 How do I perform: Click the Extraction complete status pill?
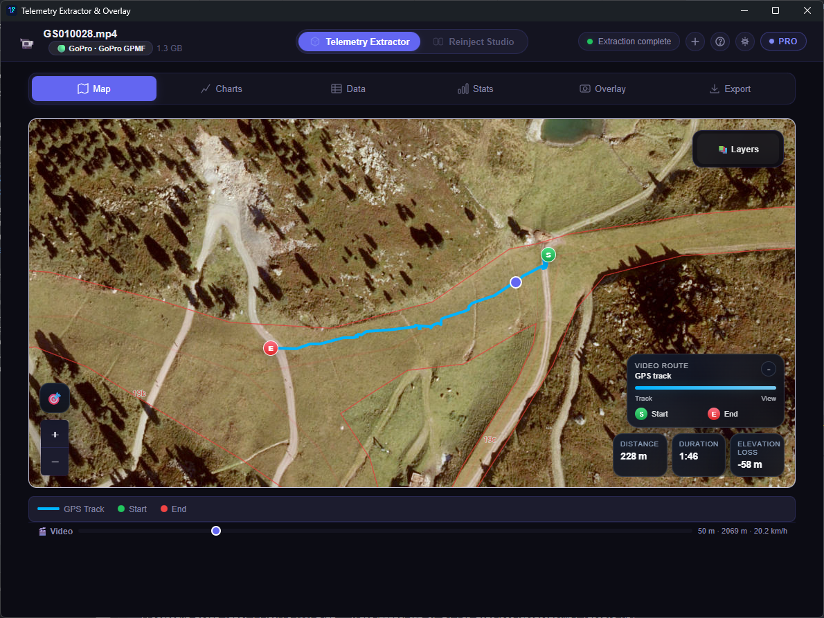[x=629, y=42]
